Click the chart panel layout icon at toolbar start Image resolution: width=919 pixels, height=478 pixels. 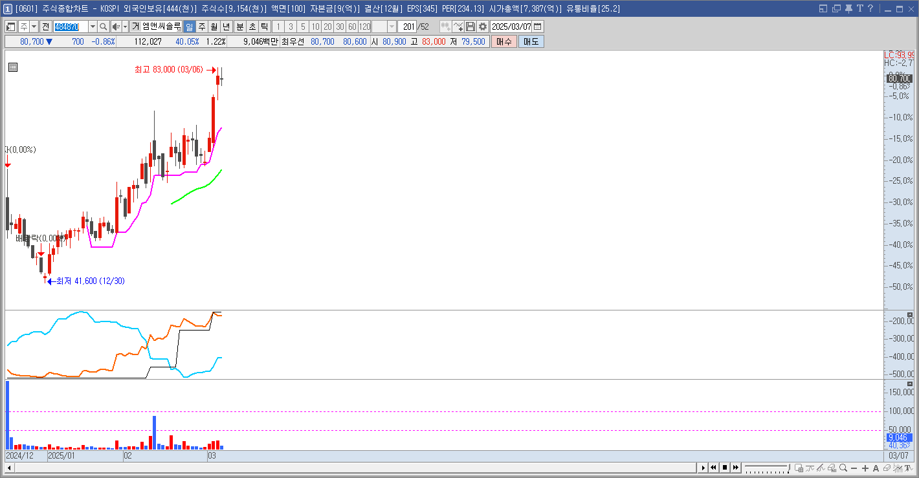coord(11,27)
